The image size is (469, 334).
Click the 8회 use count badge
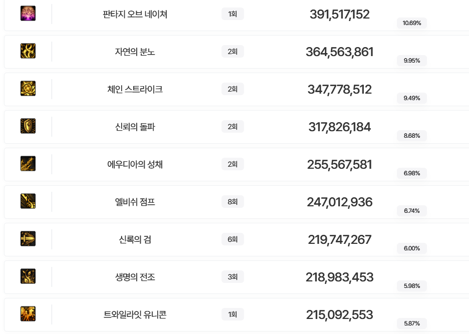[x=232, y=202]
